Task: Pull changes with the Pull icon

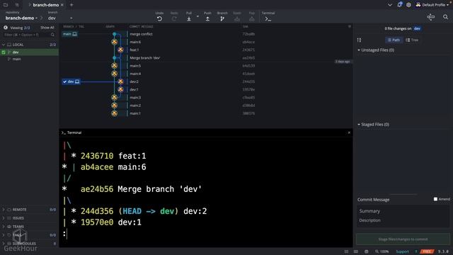Action: (189, 19)
